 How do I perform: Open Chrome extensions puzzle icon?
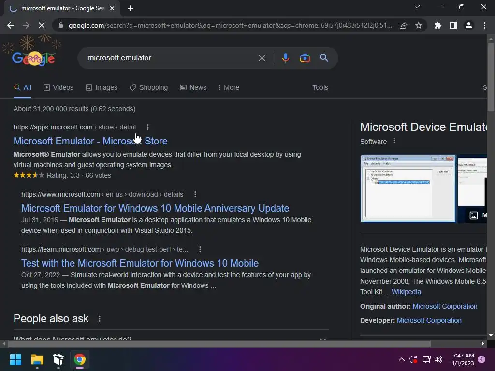[x=437, y=25]
